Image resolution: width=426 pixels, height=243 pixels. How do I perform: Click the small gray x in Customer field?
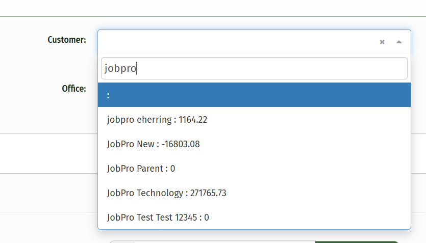[x=382, y=42]
